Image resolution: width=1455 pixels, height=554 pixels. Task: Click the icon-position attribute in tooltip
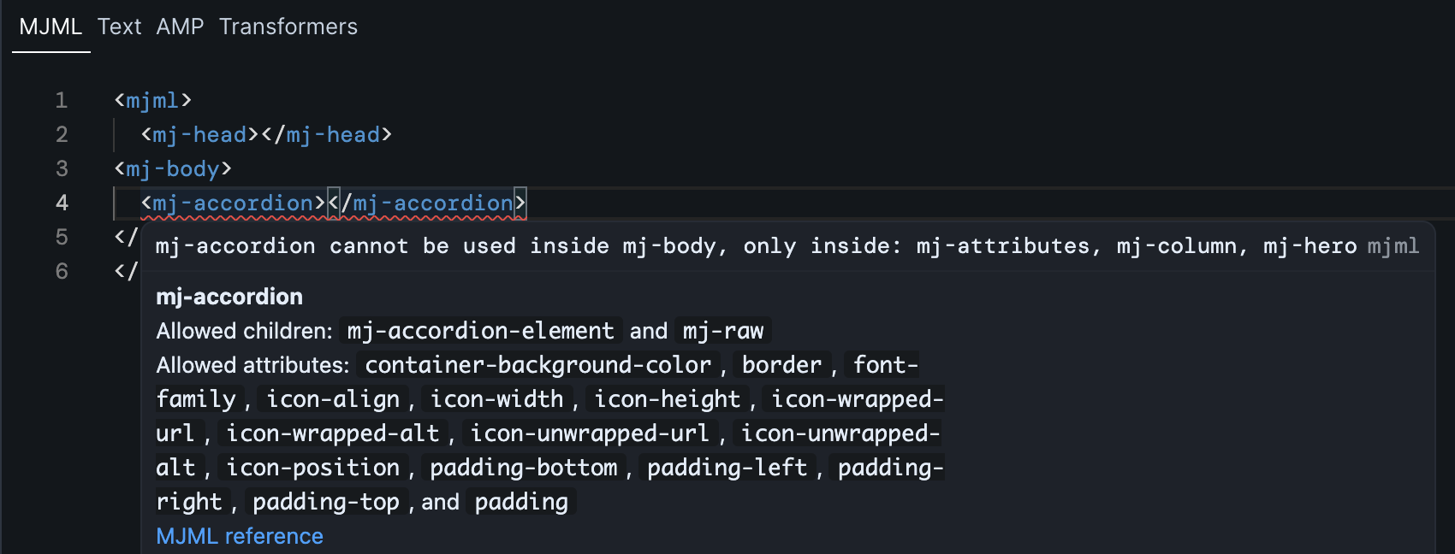pos(312,468)
